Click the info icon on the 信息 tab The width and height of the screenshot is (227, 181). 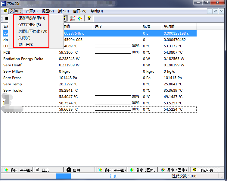(x=69, y=170)
